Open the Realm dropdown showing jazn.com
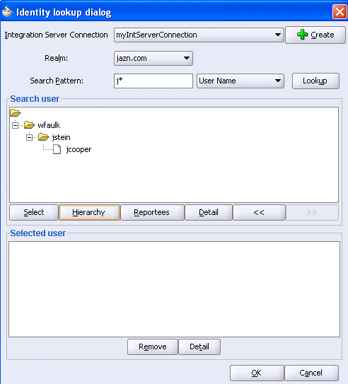 click(153, 58)
